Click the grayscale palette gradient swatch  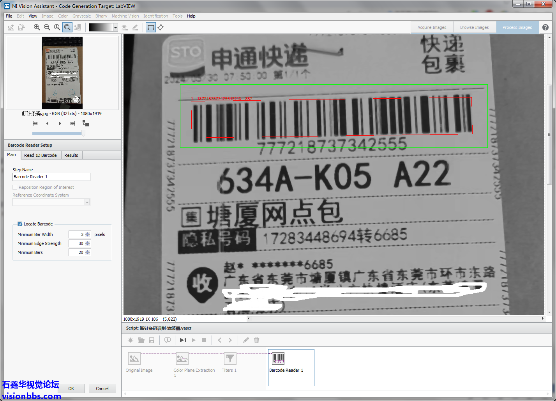pos(101,27)
